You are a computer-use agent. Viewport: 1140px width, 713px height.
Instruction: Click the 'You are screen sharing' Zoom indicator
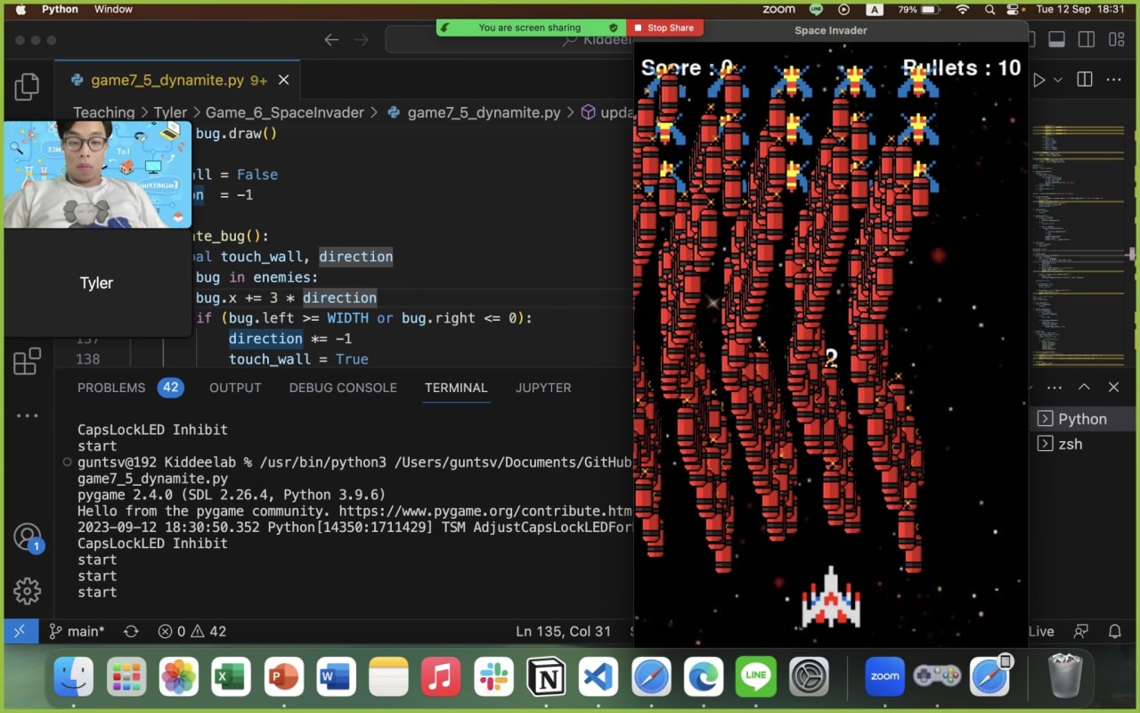[531, 28]
